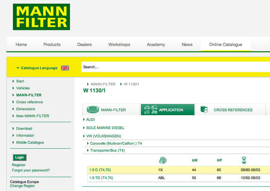
Task: Switch to the APPLICATION tab
Action: tap(167, 109)
